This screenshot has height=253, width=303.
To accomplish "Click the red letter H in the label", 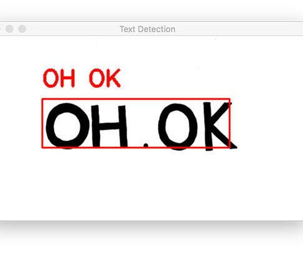I will [x=67, y=78].
